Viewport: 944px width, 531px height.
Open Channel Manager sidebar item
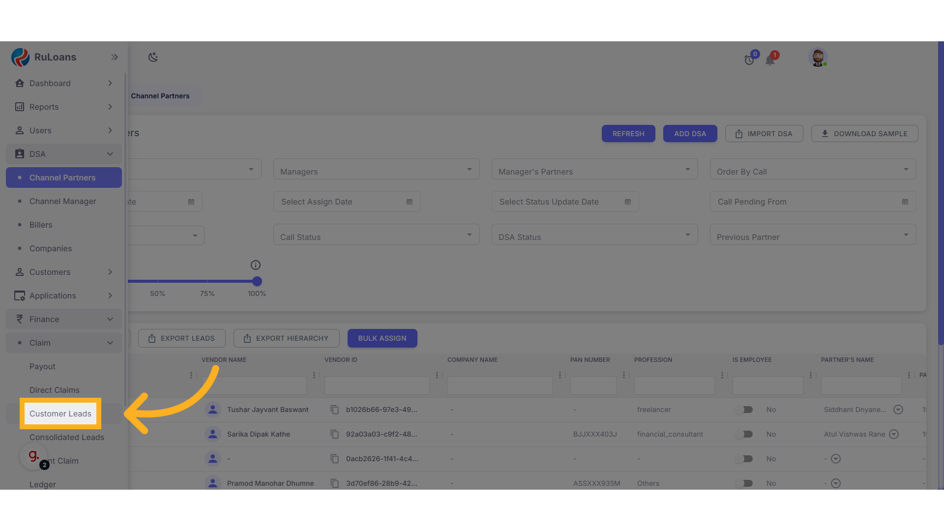(x=62, y=201)
